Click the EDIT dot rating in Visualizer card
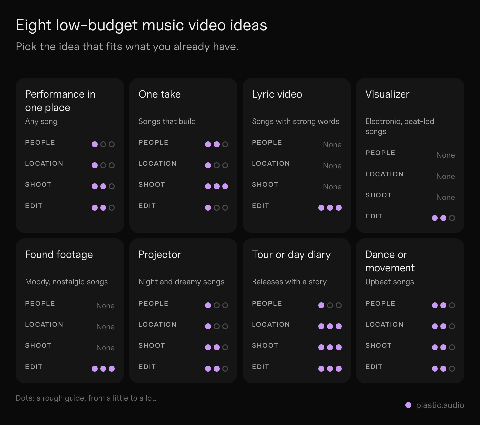 point(443,218)
